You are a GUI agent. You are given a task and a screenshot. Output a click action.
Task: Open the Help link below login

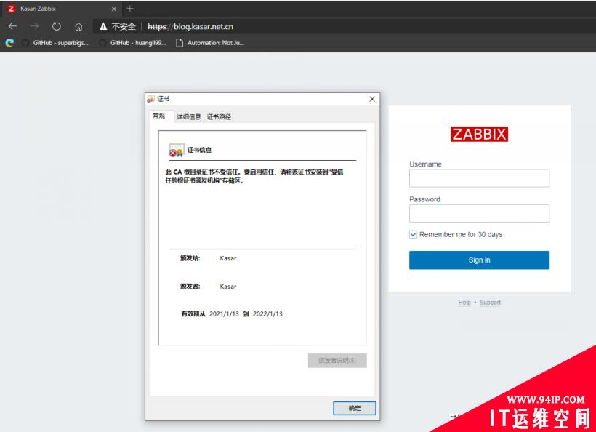(x=464, y=303)
